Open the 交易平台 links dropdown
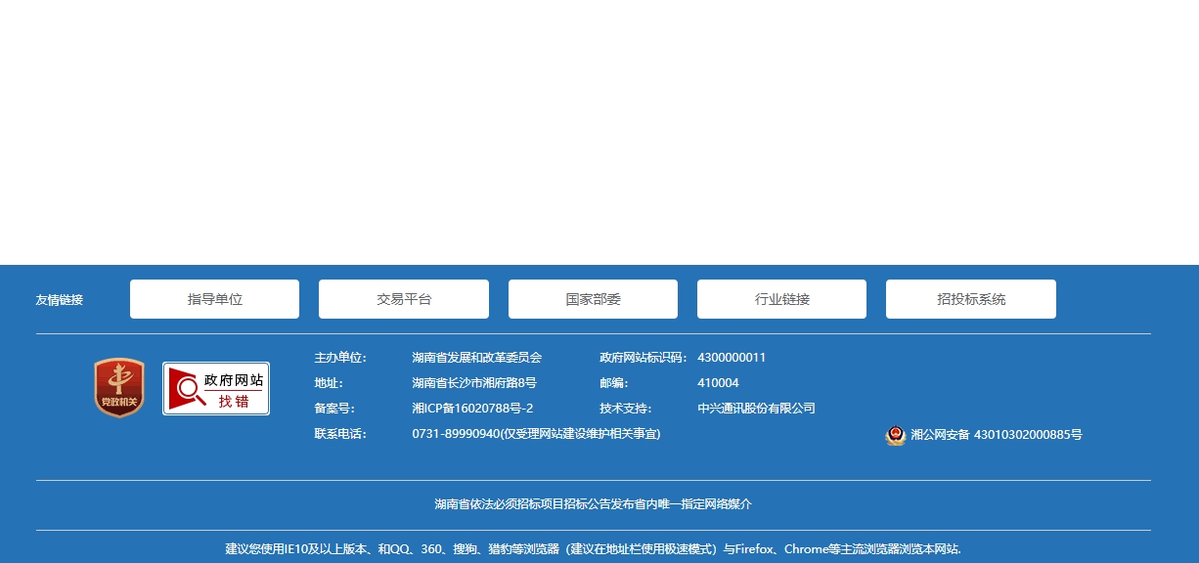The image size is (1199, 563). click(403, 299)
